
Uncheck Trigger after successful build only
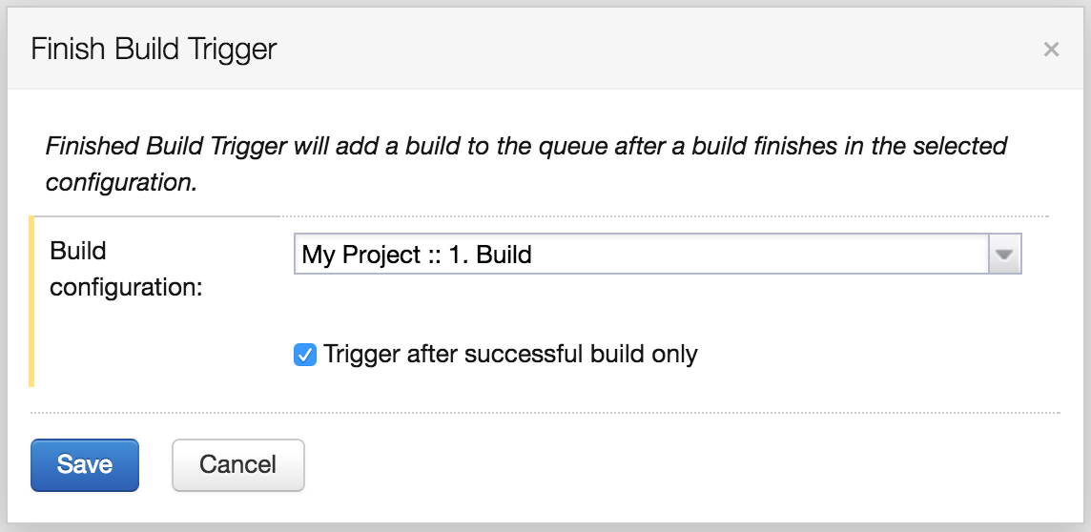[305, 355]
